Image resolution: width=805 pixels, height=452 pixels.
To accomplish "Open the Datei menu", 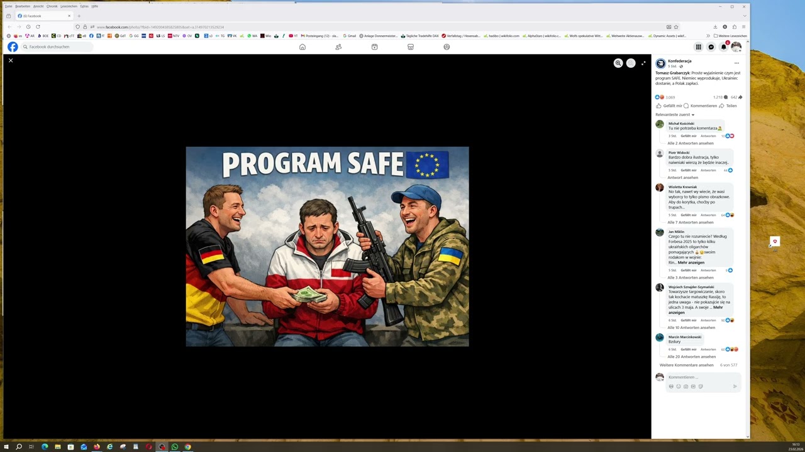I will [8, 6].
